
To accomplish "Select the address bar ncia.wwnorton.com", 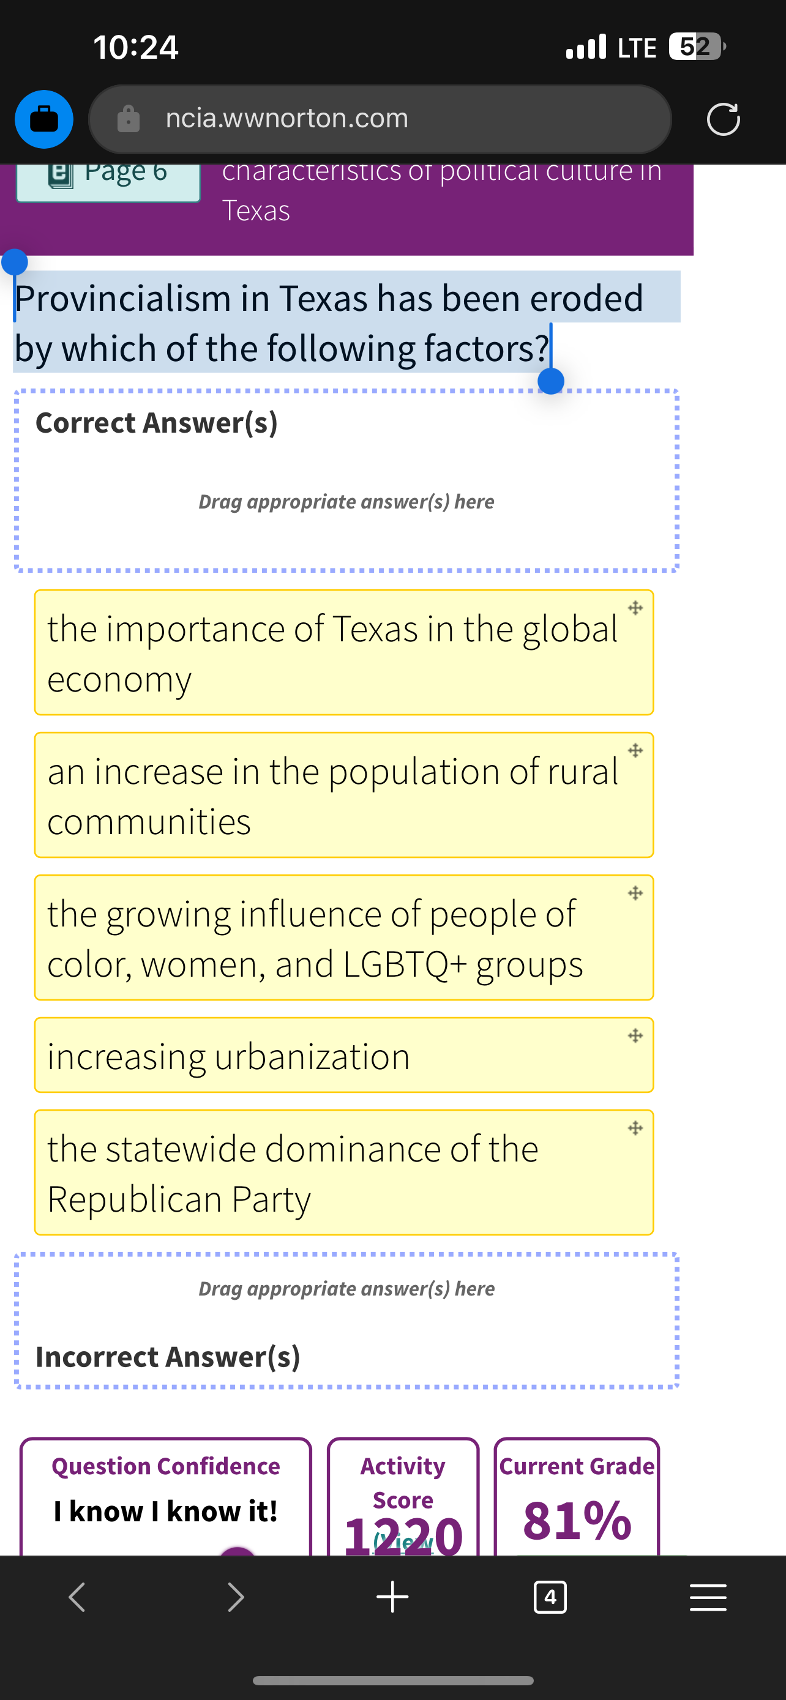I will click(x=286, y=119).
